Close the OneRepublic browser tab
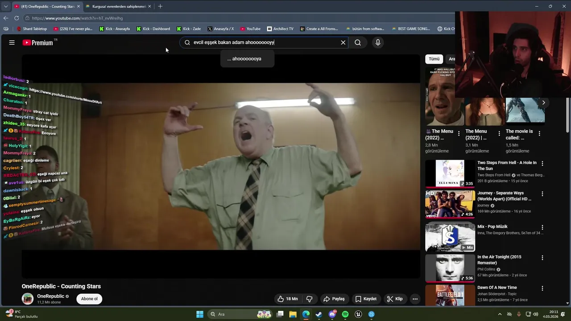The width and height of the screenshot is (571, 321). (79, 6)
